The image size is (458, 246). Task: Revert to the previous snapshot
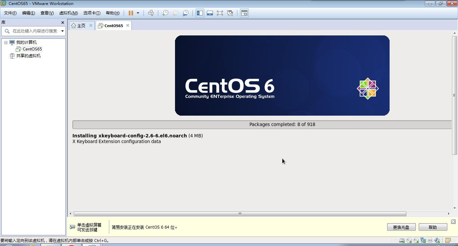point(175,13)
